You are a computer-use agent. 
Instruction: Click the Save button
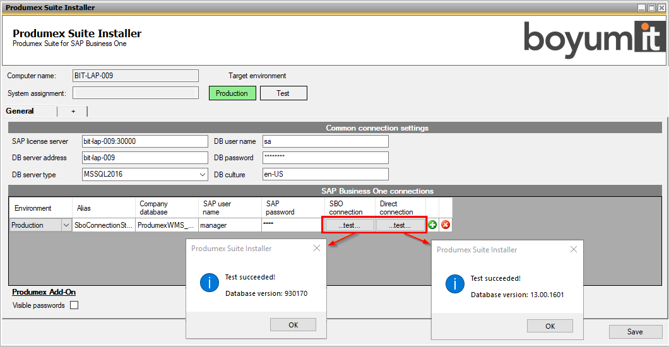pos(635,332)
